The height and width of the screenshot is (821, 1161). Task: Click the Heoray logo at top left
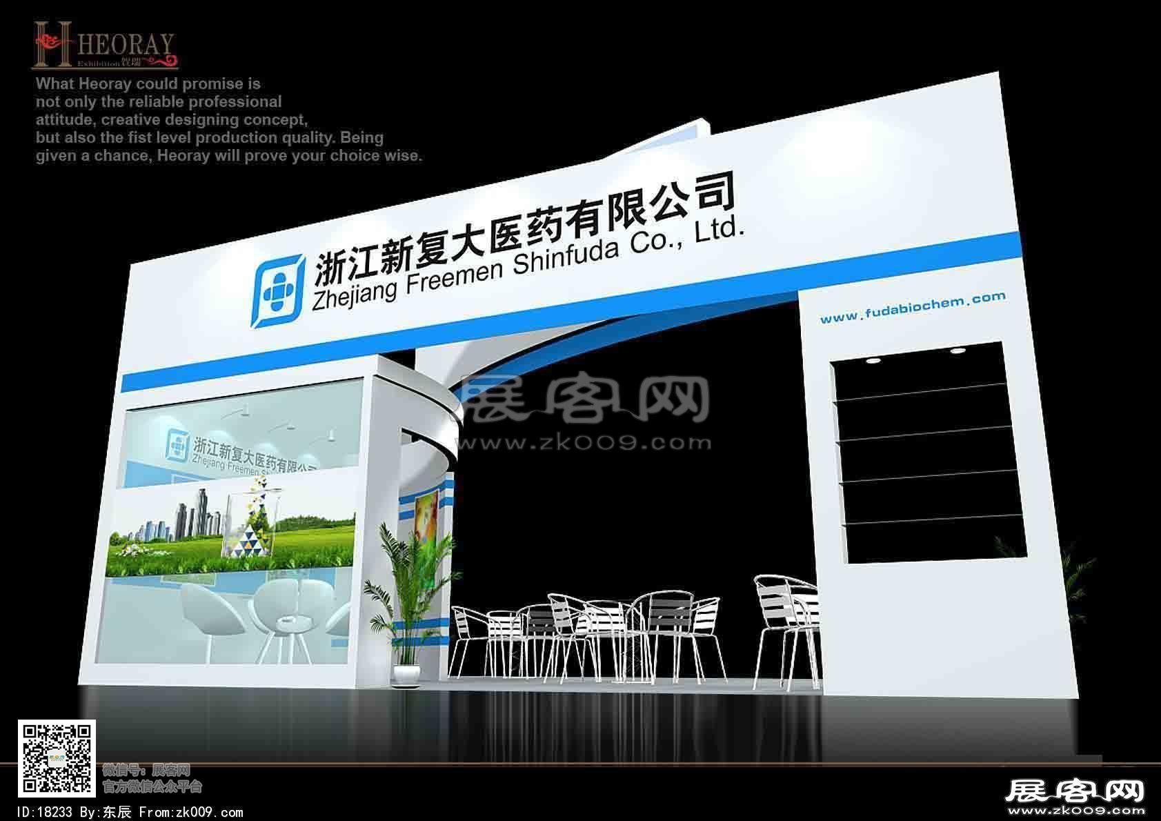click(x=106, y=46)
